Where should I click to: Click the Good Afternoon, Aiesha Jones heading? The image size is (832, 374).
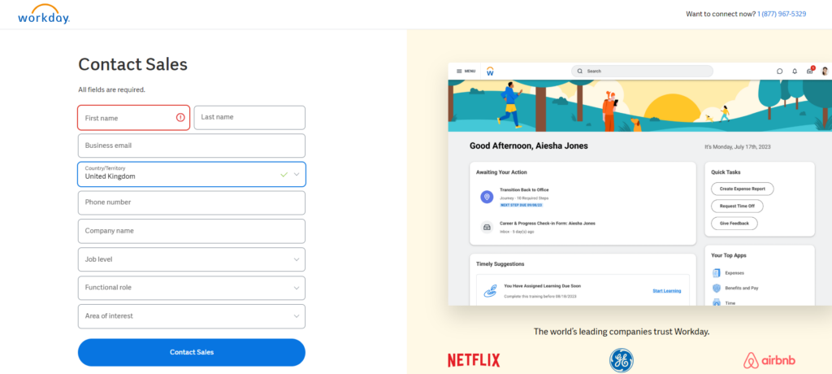(528, 146)
